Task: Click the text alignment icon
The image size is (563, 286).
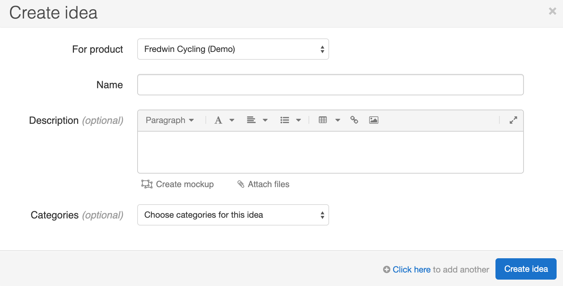Action: tap(251, 120)
